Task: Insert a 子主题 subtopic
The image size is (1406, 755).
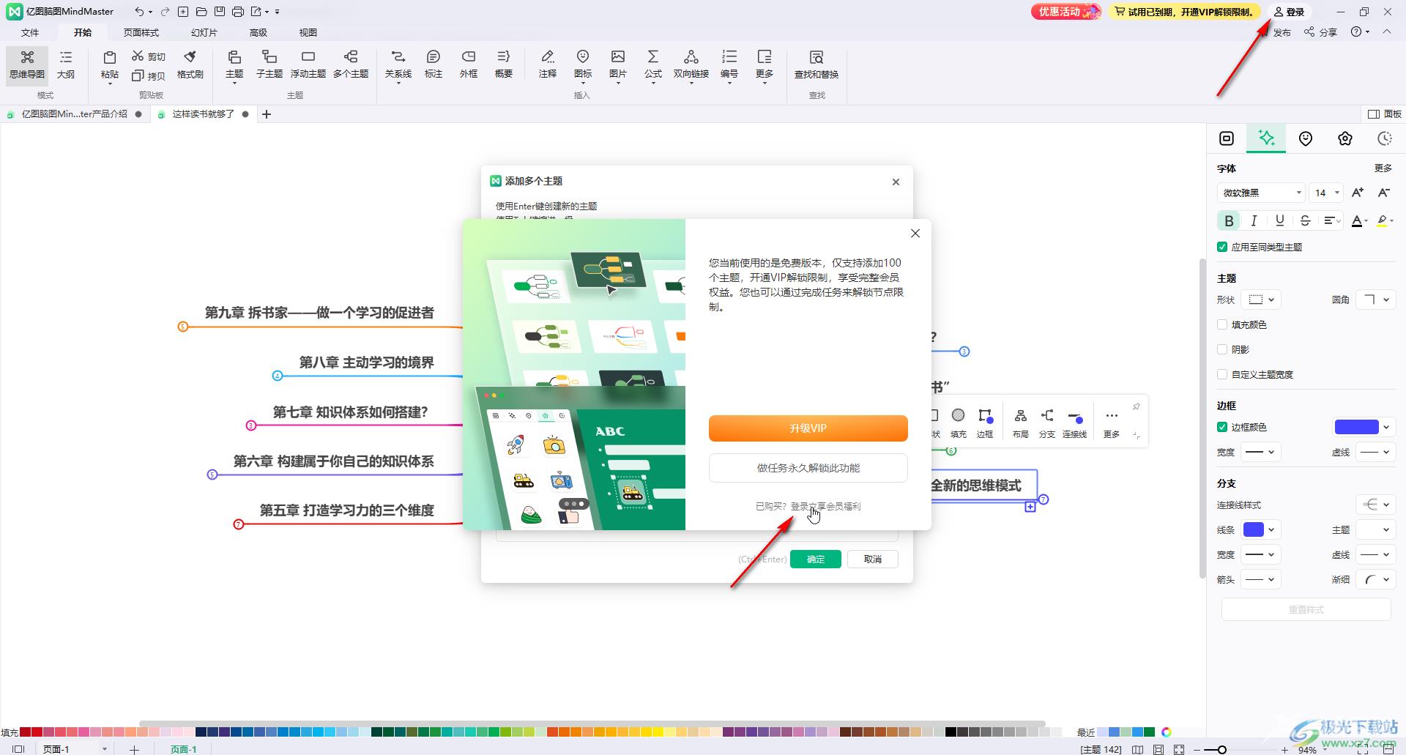Action: 269,64
